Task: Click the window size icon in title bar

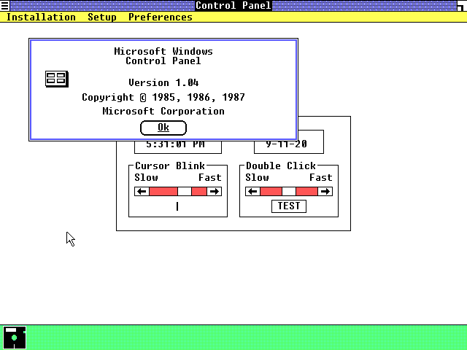Action: coord(462,6)
